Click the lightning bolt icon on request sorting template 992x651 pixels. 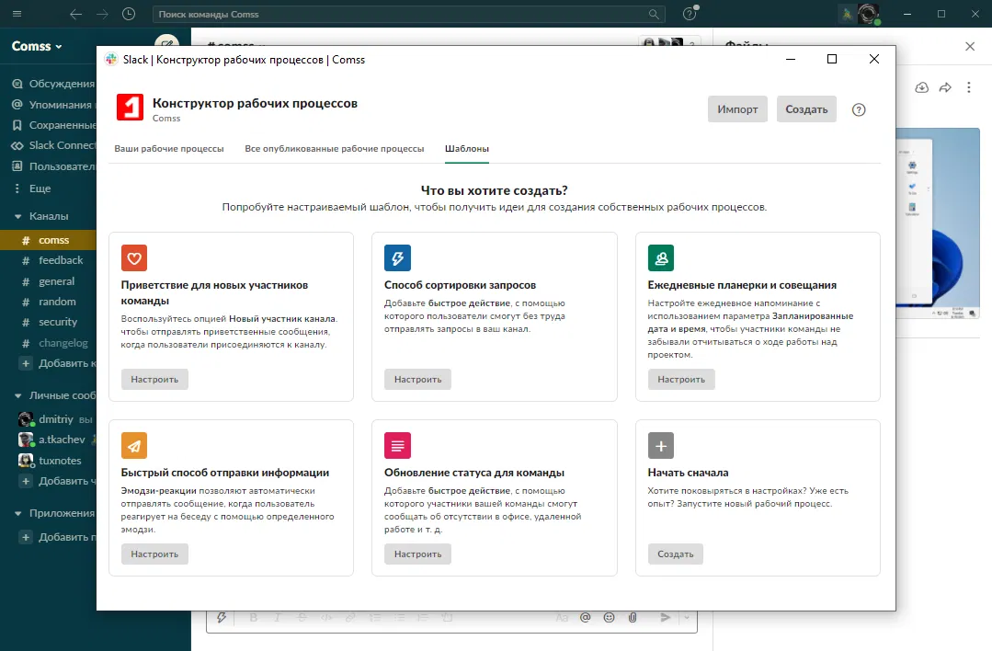point(397,258)
